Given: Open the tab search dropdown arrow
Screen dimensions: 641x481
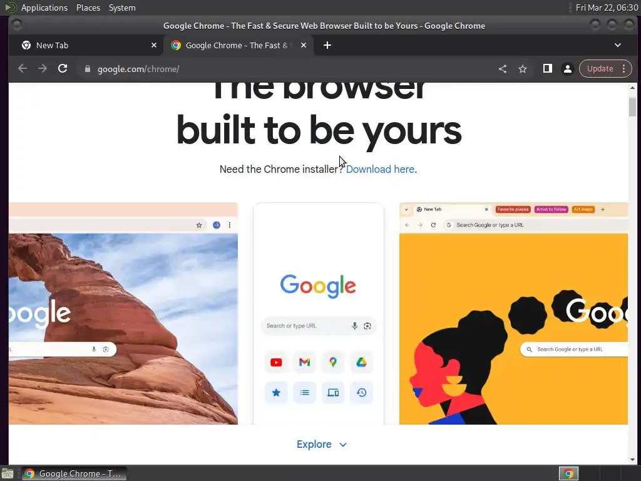Looking at the screenshot, I should pos(618,45).
